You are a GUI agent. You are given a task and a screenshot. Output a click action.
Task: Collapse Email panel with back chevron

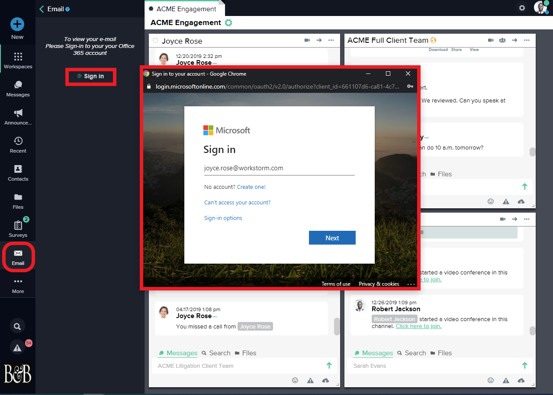42,9
